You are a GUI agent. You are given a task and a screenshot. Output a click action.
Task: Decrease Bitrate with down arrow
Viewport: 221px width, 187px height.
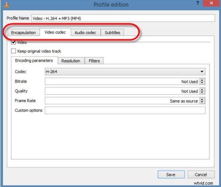(x=202, y=83)
